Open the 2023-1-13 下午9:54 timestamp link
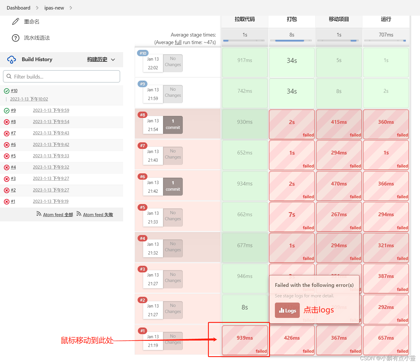 pyautogui.click(x=51, y=122)
